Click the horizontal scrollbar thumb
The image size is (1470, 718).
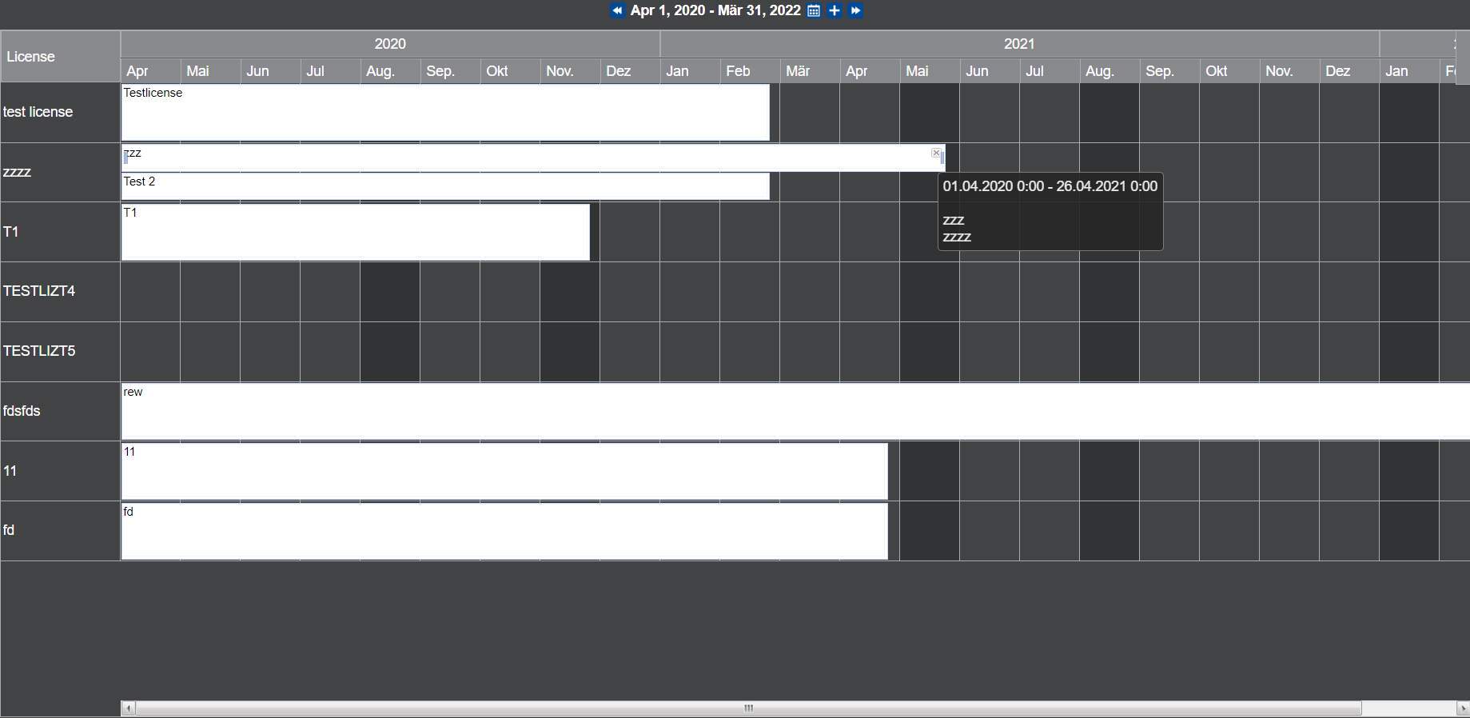click(x=748, y=708)
